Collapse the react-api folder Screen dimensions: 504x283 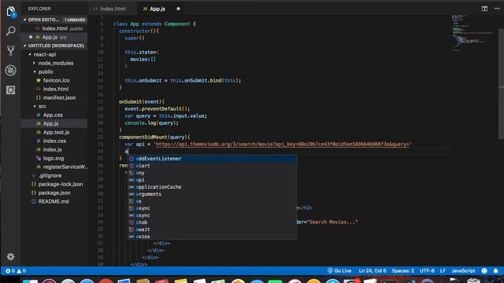click(54, 54)
